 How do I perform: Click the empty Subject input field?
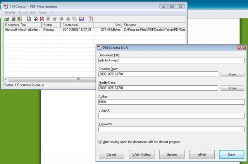171,116
